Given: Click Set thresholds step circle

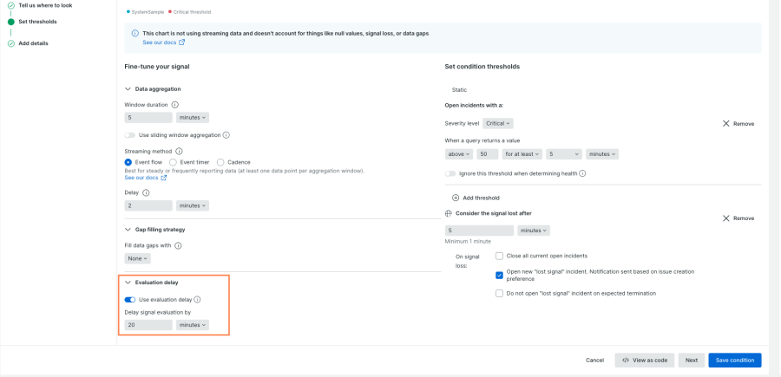Looking at the screenshot, I should [11, 22].
